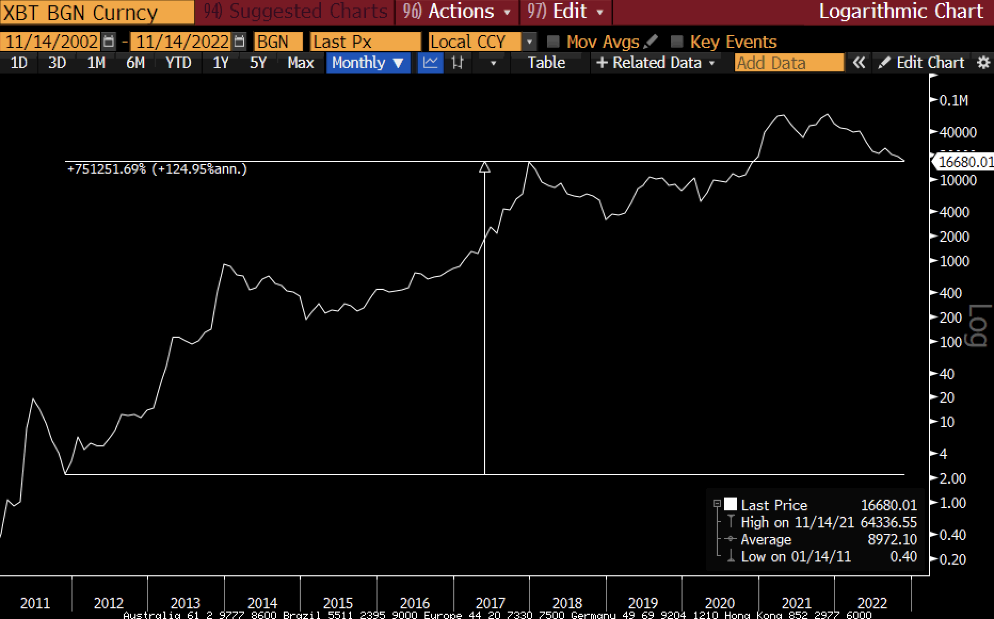Screen dimensions: 994x619
Task: Click the annotation arrowhead on the chart
Action: click(485, 167)
